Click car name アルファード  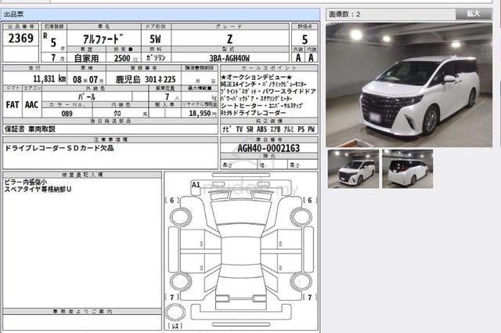103,39
